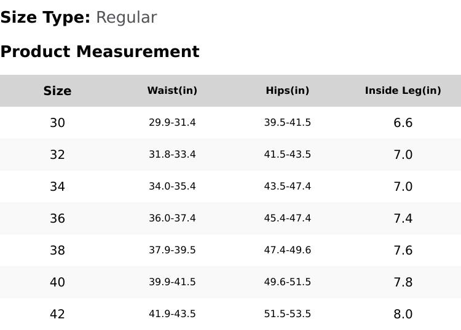This screenshot has height=330, width=461.
Task: Click the Product Measurement heading
Action: 100,52
